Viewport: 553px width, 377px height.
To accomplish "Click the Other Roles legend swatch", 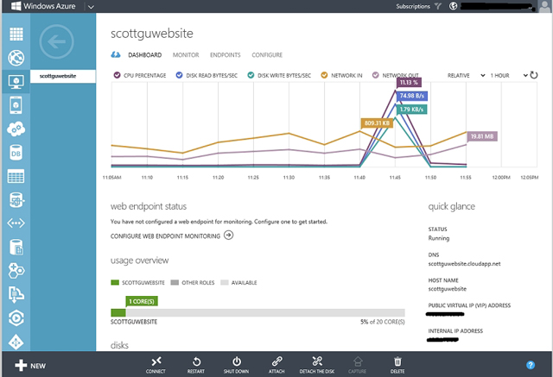I will (x=175, y=282).
